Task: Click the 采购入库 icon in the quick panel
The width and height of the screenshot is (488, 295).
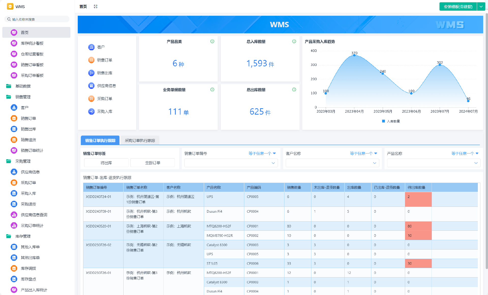Action: click(91, 112)
